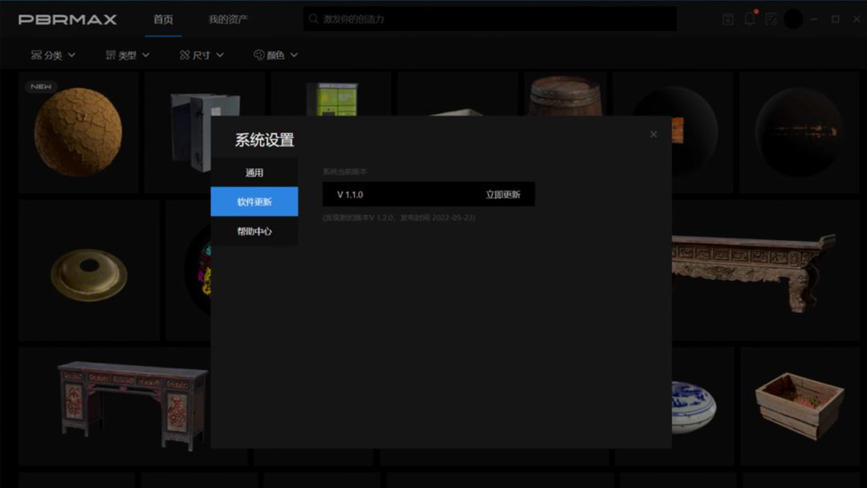Open notifications via the bell icon
The width and height of the screenshot is (867, 488).
tap(749, 18)
